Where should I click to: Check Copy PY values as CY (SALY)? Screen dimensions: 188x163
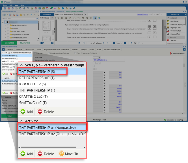pos(75,53)
